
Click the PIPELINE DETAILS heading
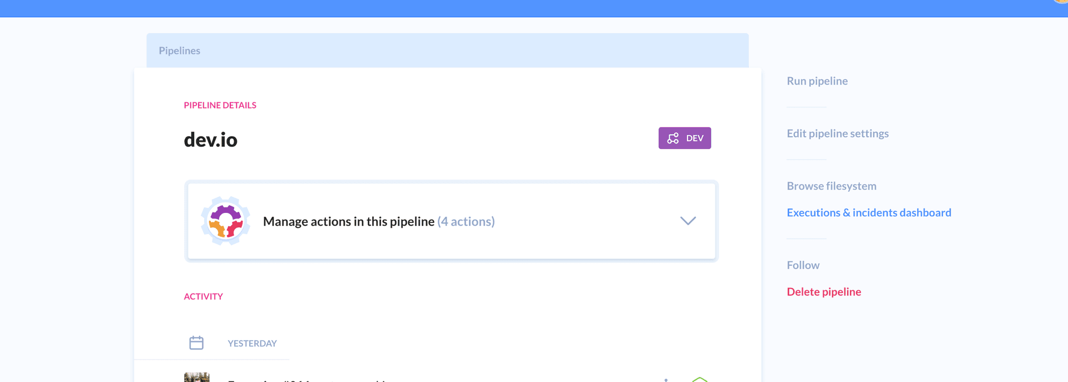tap(220, 106)
